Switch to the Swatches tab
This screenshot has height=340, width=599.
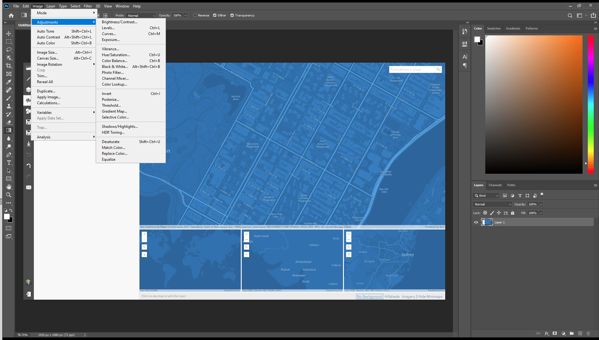[494, 28]
